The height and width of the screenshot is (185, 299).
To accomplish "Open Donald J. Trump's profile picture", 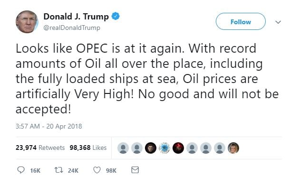I will coord(27,22).
